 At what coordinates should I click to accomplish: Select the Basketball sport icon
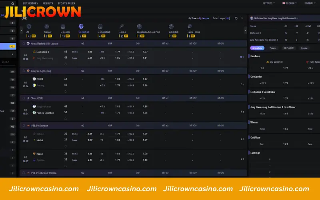click(81, 26)
